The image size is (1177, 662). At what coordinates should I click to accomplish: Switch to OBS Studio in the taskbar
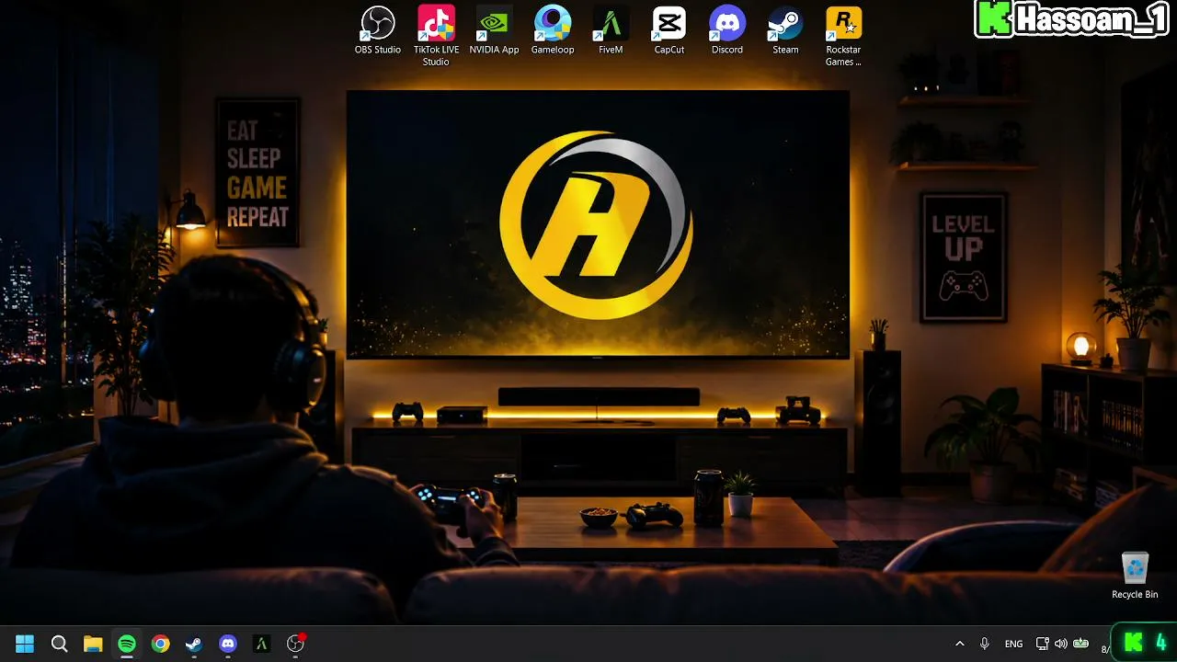[295, 644]
